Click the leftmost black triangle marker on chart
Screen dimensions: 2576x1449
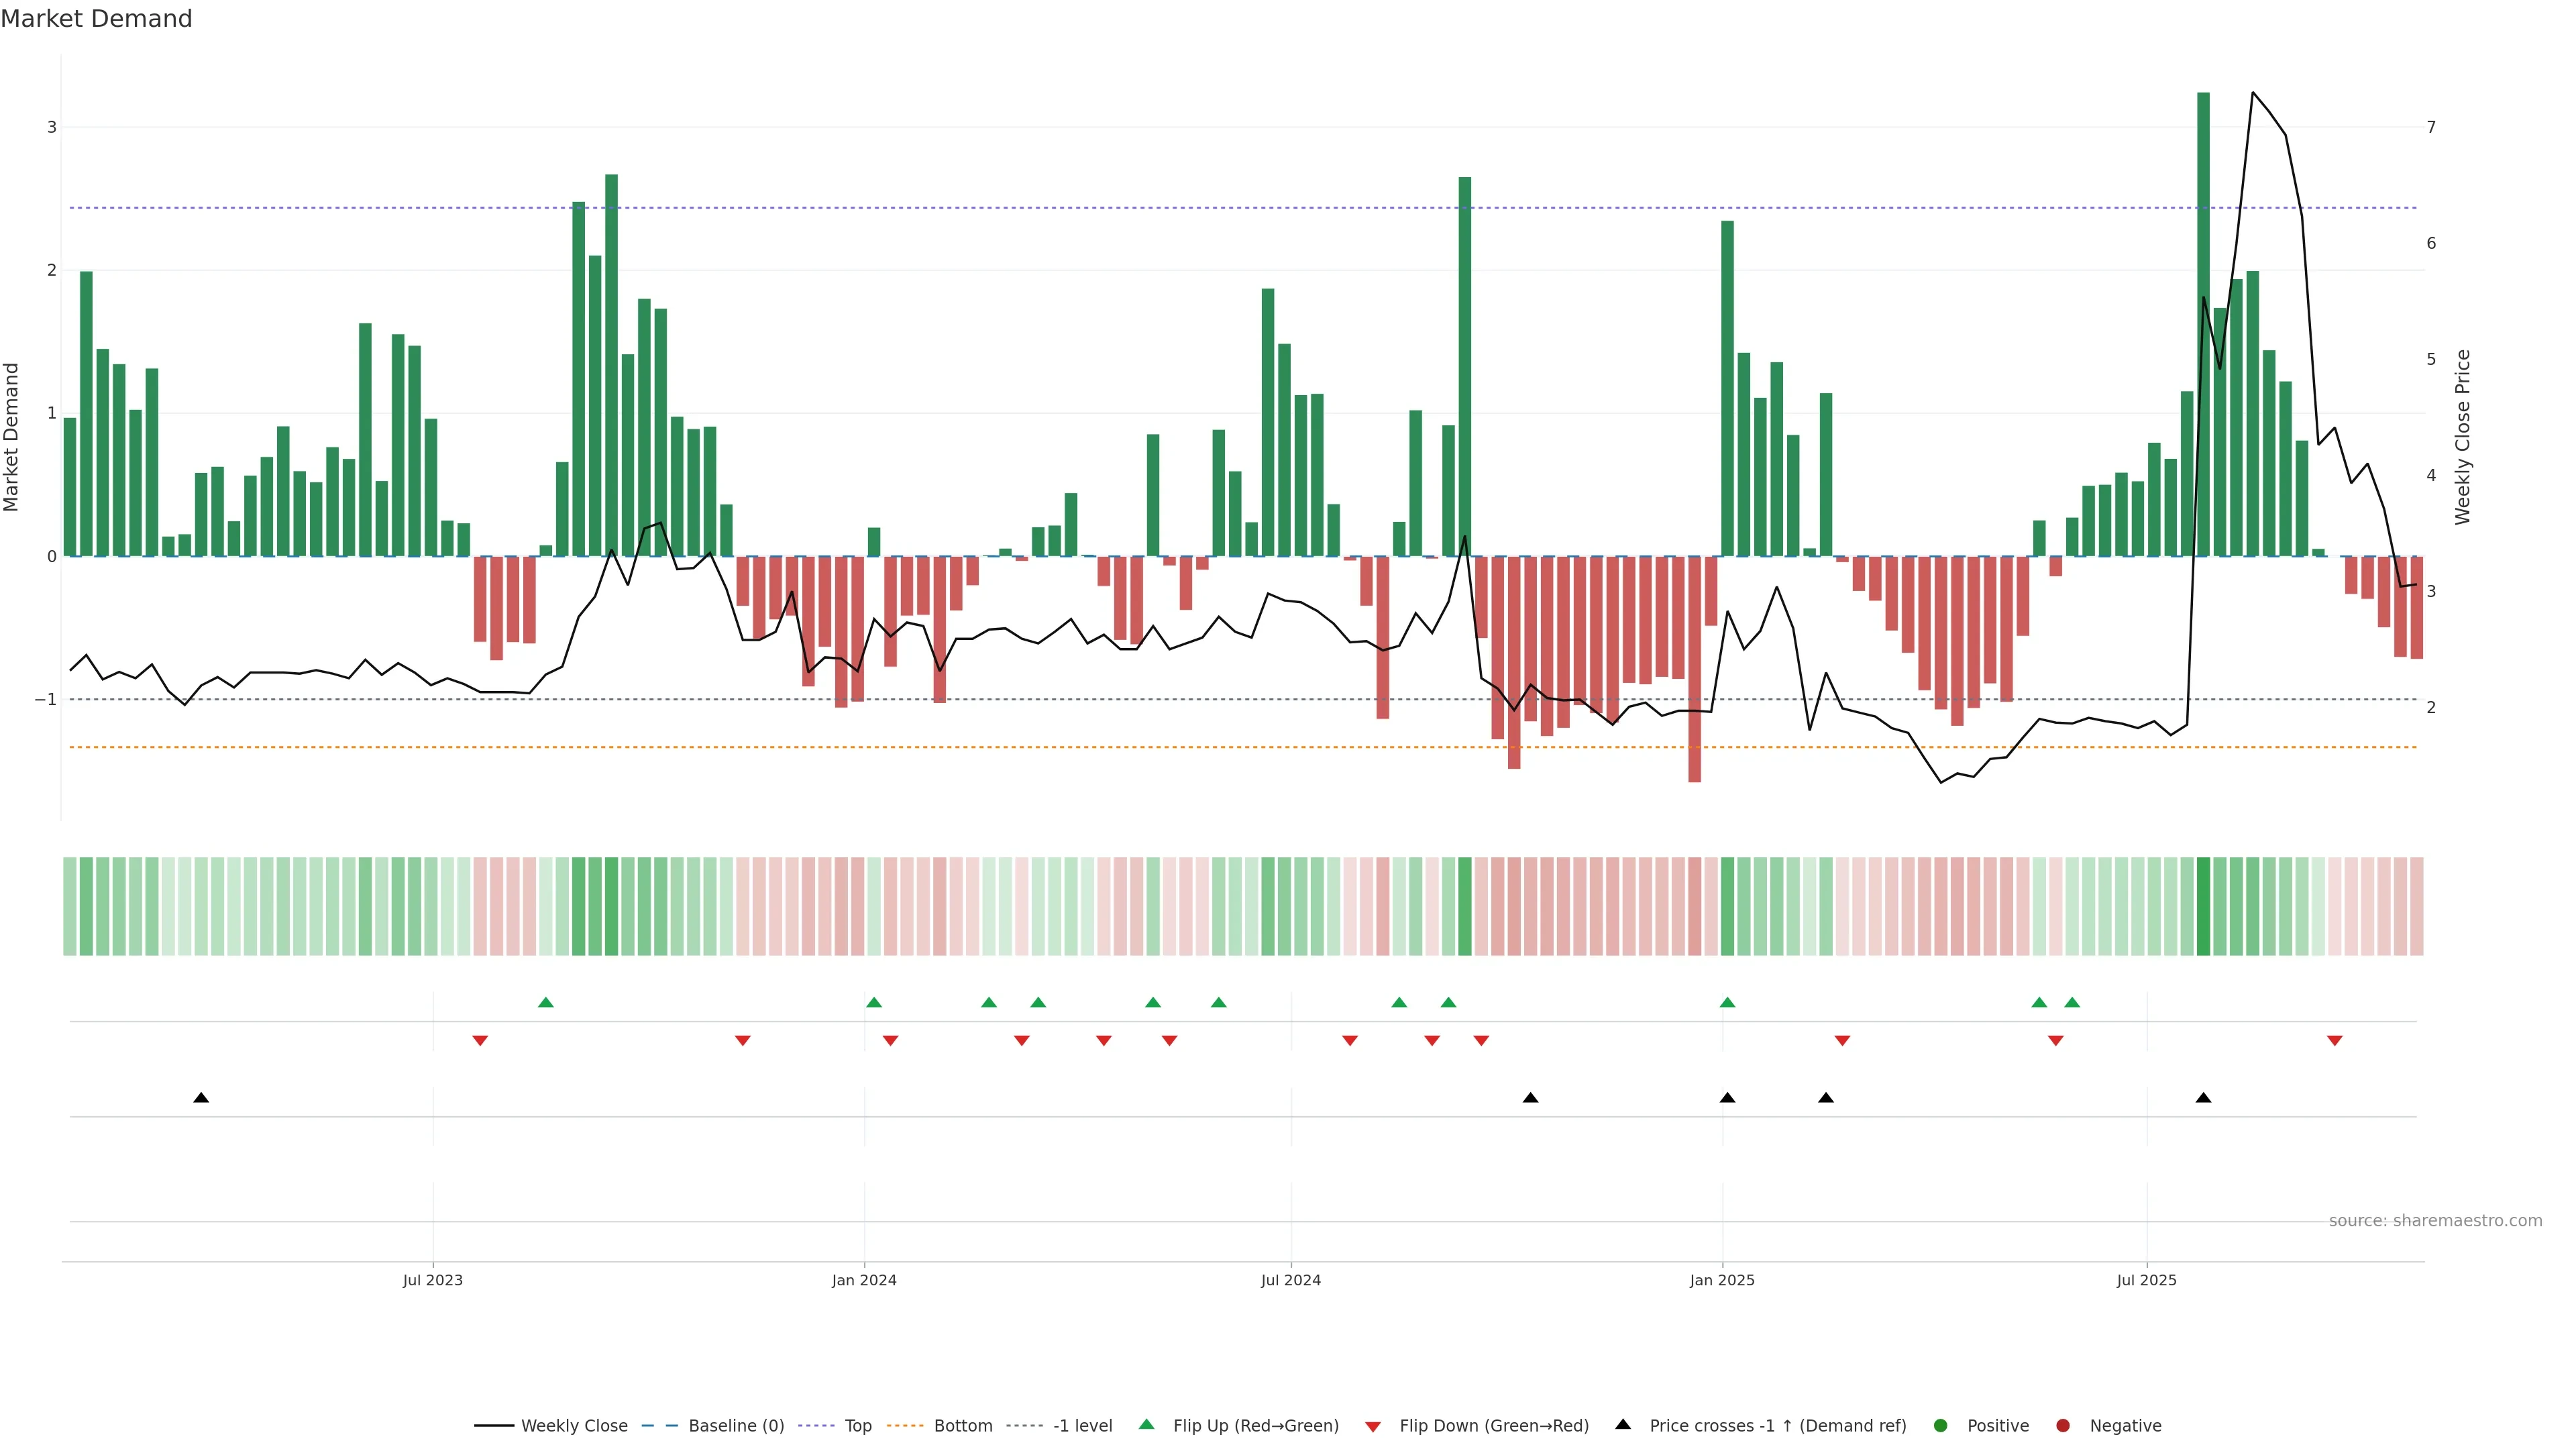(201, 1098)
